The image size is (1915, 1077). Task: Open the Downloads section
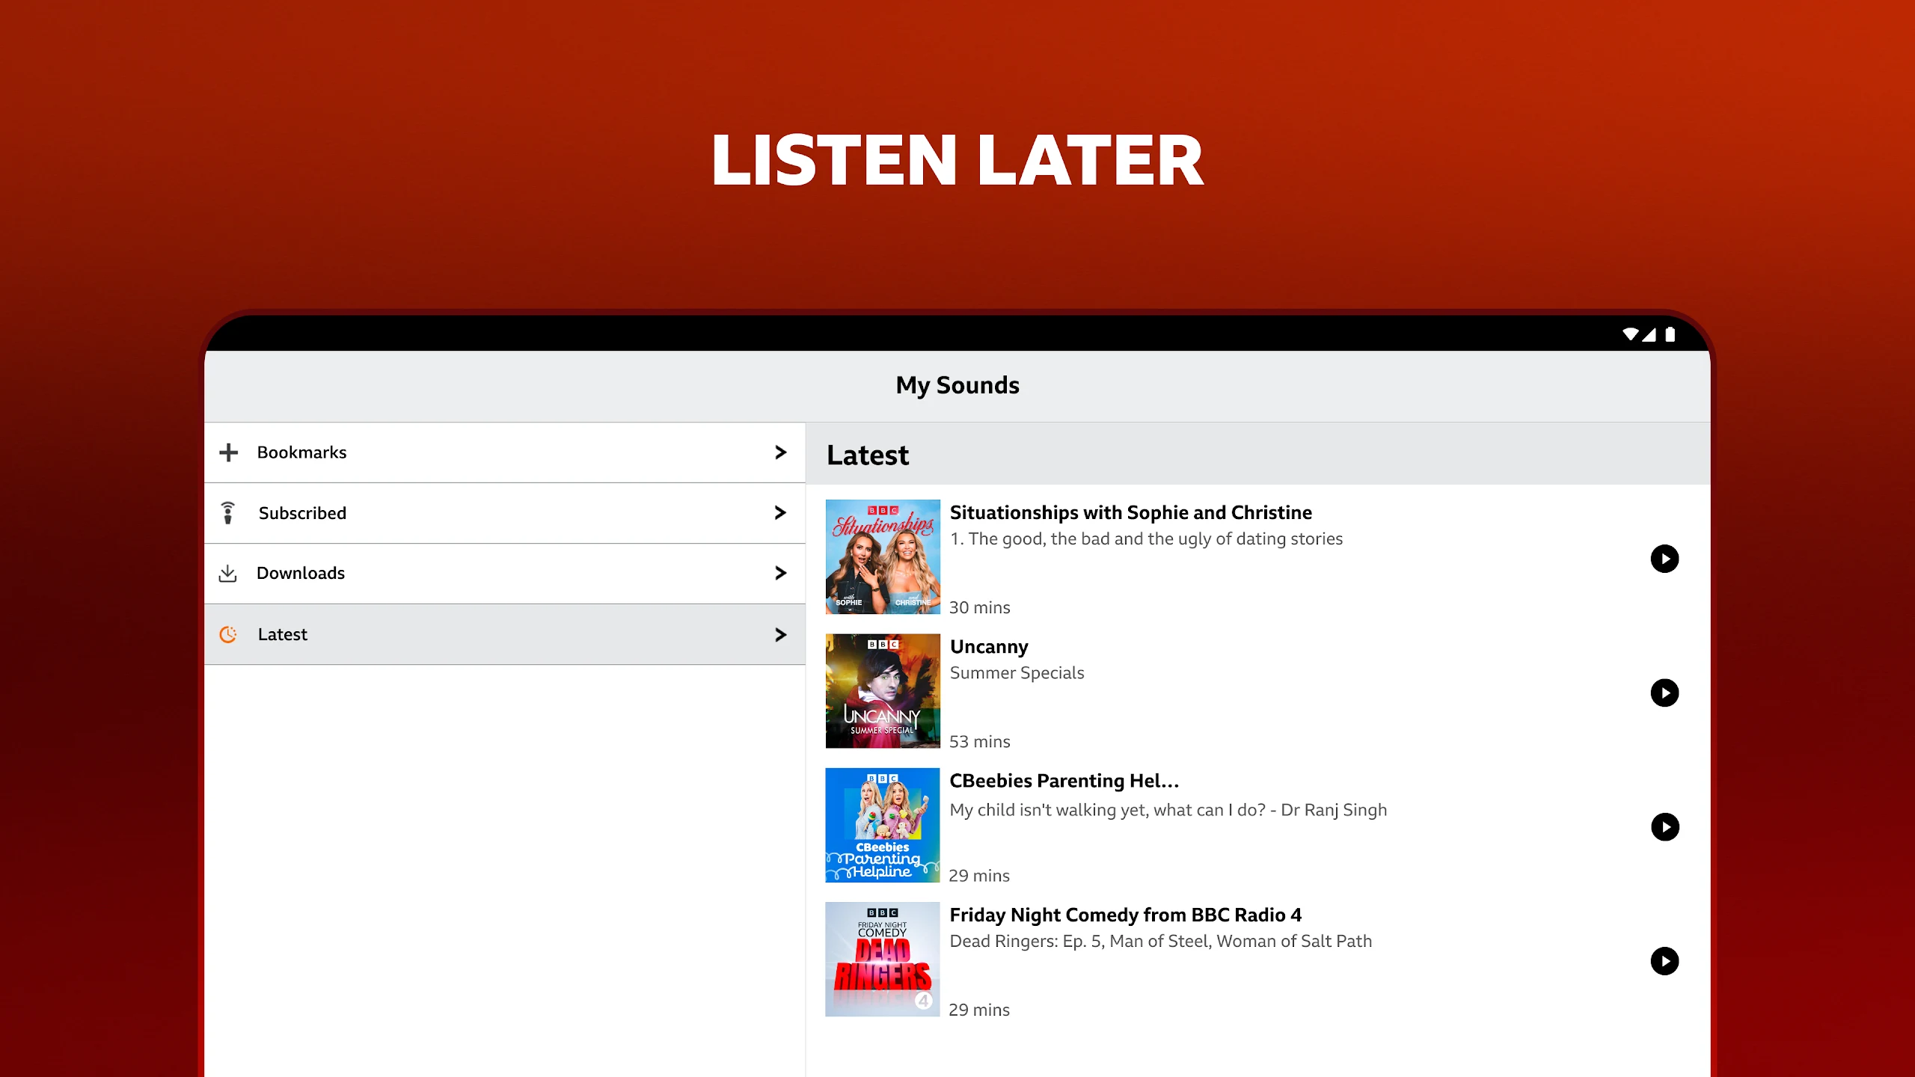point(505,574)
